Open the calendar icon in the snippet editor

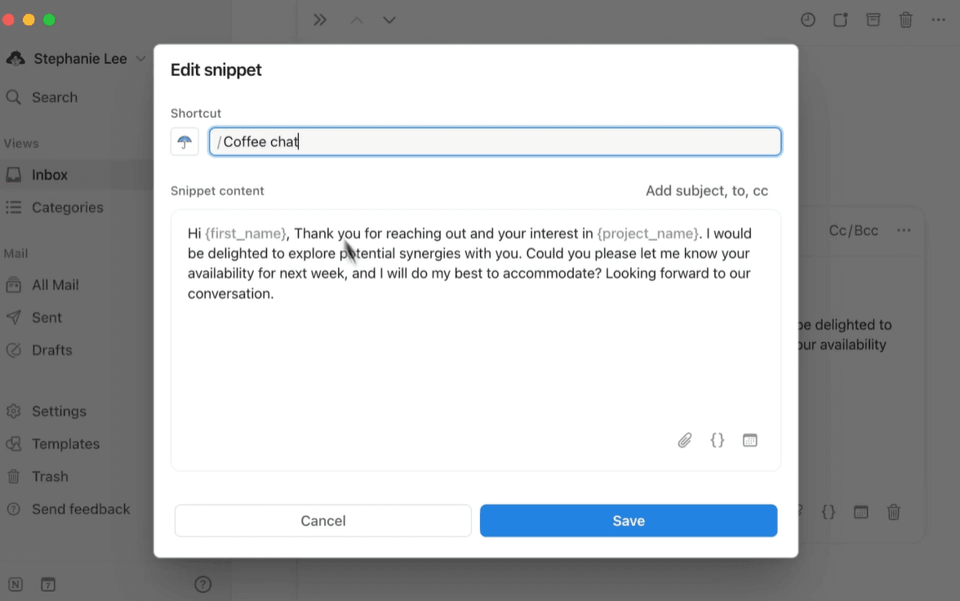[750, 440]
